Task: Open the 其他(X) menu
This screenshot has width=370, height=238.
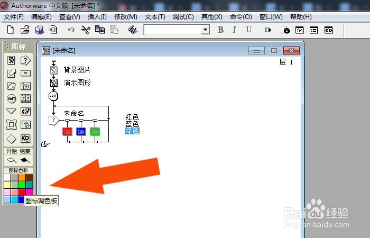Action: 211,17
